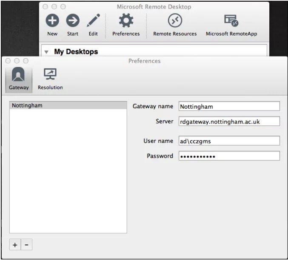Viewport: 288px width, 260px height.
Task: Open Preferences gear icon in toolbar
Action: 126,20
